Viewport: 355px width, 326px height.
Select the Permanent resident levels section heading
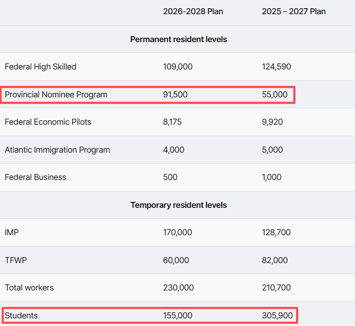(179, 39)
